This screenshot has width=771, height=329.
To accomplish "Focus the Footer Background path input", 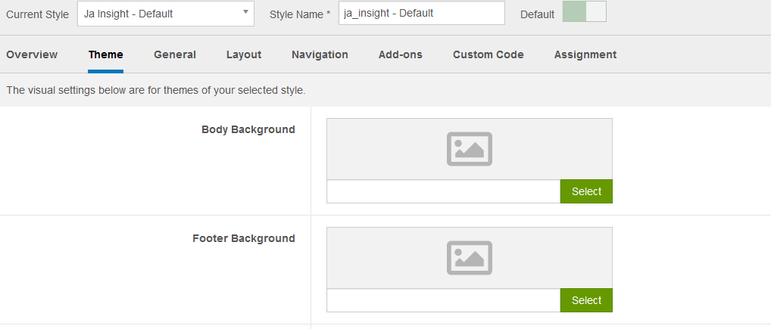I will click(443, 300).
